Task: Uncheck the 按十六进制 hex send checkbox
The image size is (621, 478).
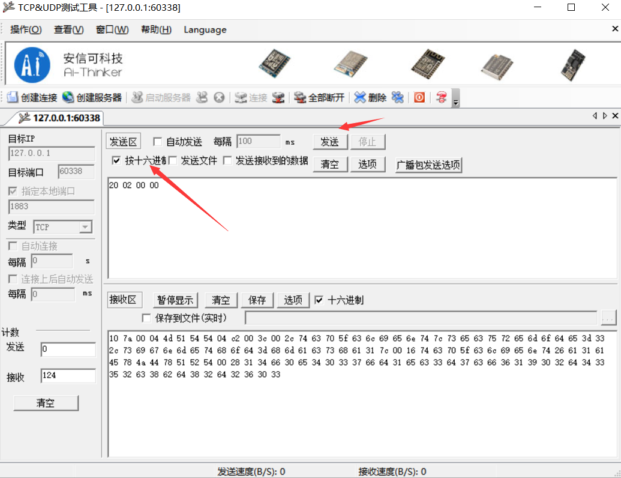Action: point(116,160)
